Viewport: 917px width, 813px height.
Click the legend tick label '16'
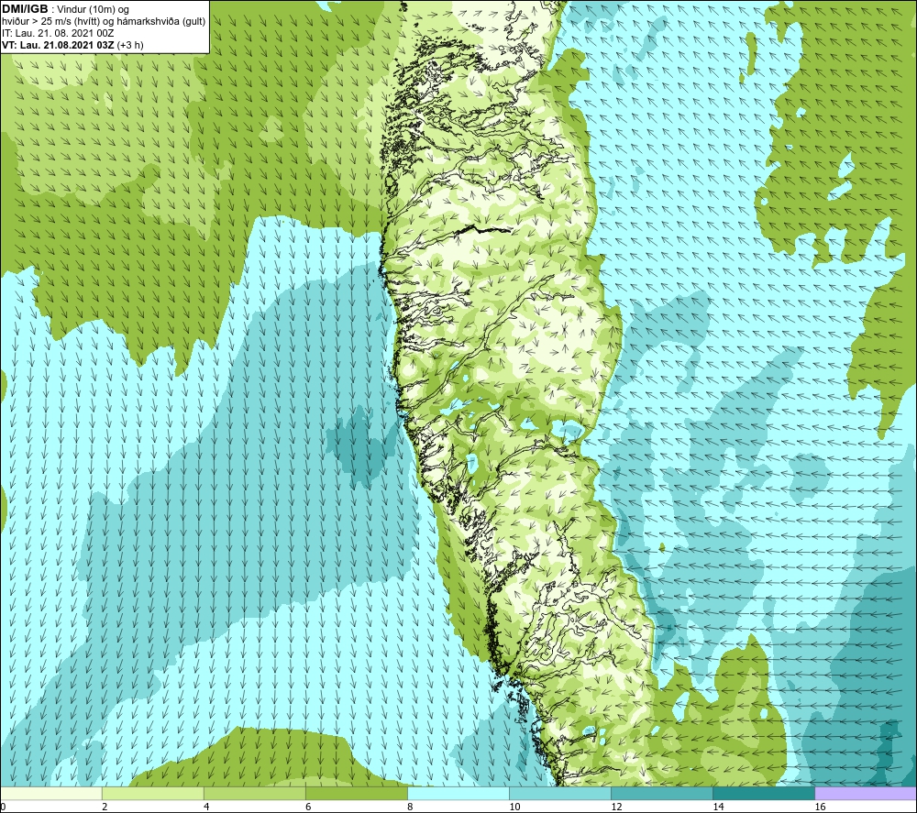[x=820, y=808]
